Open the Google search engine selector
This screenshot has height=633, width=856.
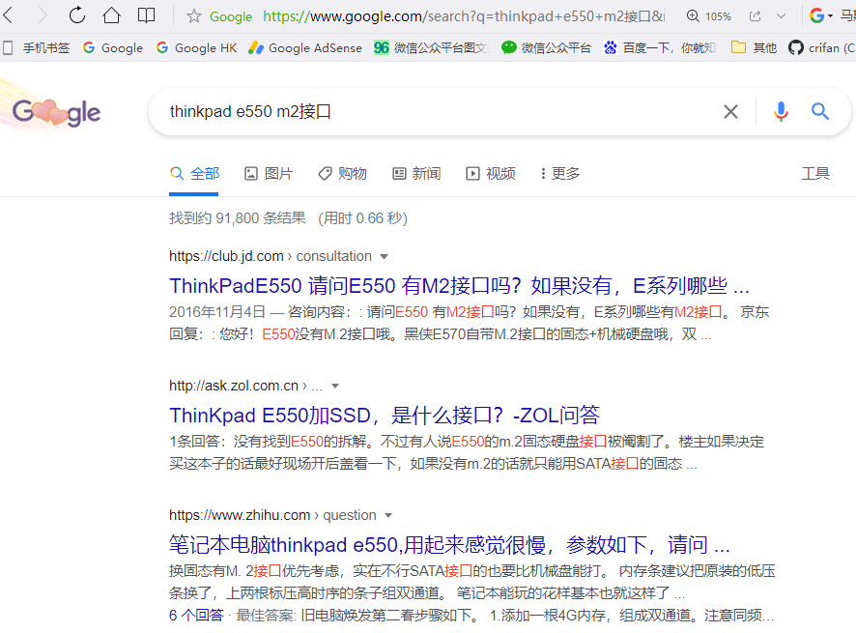point(820,15)
